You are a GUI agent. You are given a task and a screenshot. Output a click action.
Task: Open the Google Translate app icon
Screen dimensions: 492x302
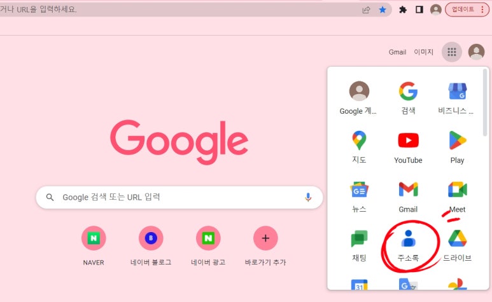408,284
